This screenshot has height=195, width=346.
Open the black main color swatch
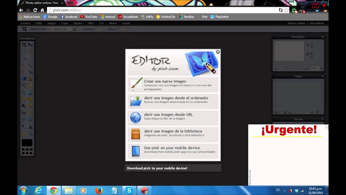[x=27, y=143]
